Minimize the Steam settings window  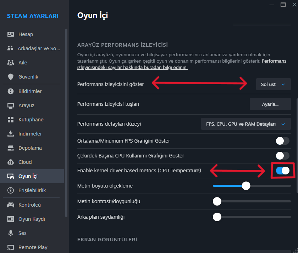(272, 5)
